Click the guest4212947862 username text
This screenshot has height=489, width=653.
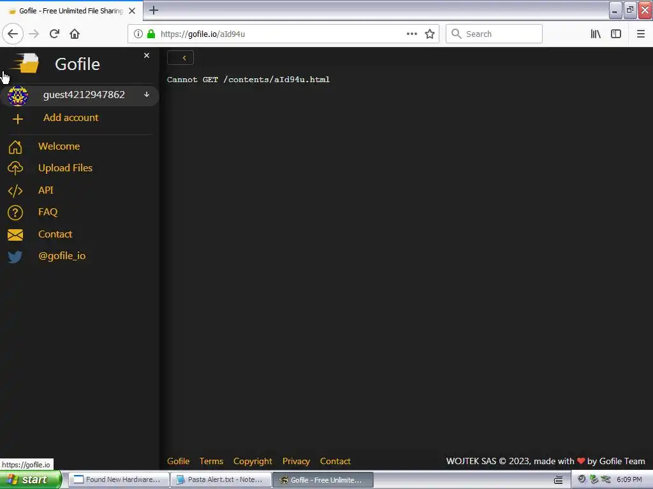point(84,94)
